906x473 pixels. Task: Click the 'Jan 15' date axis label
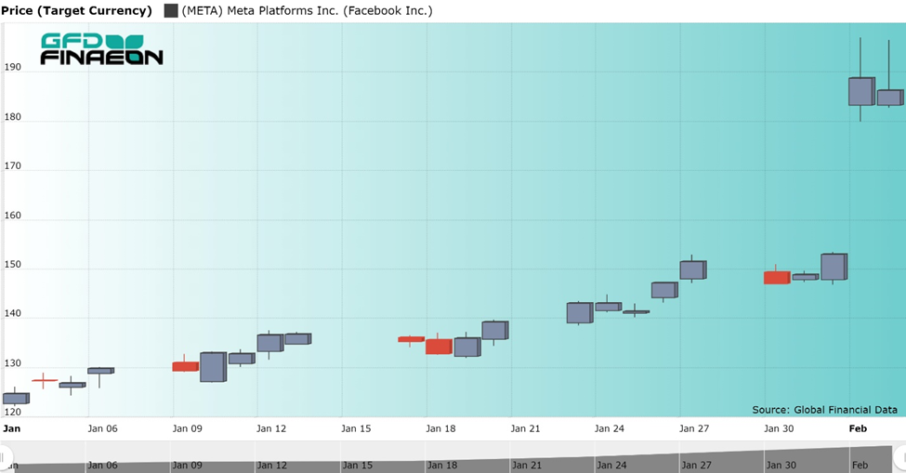pyautogui.click(x=356, y=428)
